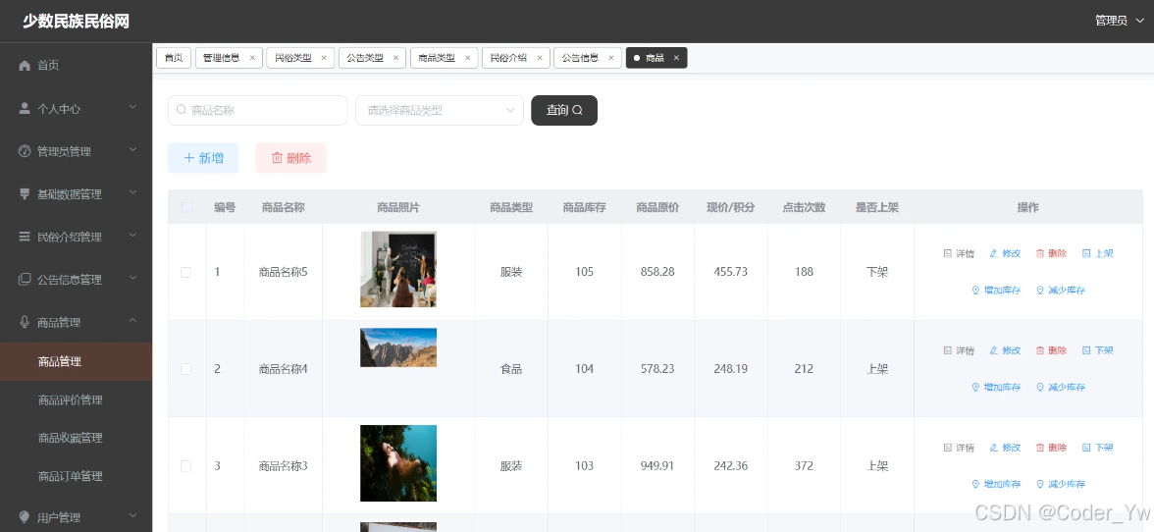Click 减少库存 icon for 商品名称3
Viewport: 1154px width, 532px height.
(x=1040, y=484)
